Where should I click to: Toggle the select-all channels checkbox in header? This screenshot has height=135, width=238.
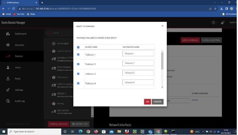[78, 47]
